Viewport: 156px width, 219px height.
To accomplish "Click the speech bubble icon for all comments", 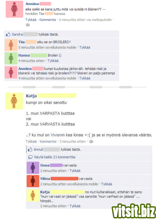I will 30,157.
